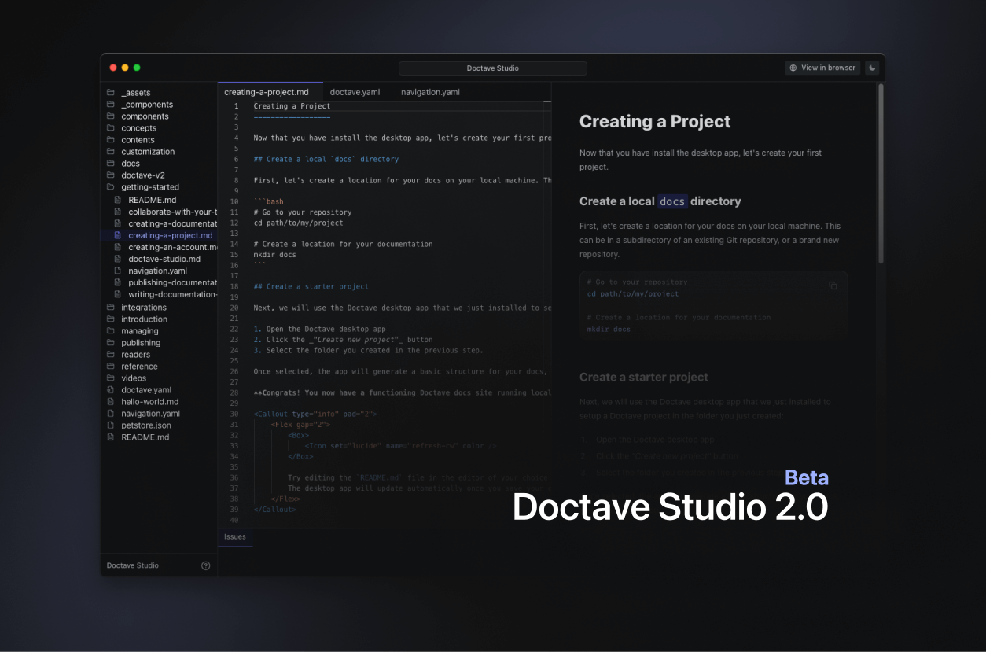Click the doctave.yaml gear-file icon

(x=111, y=389)
